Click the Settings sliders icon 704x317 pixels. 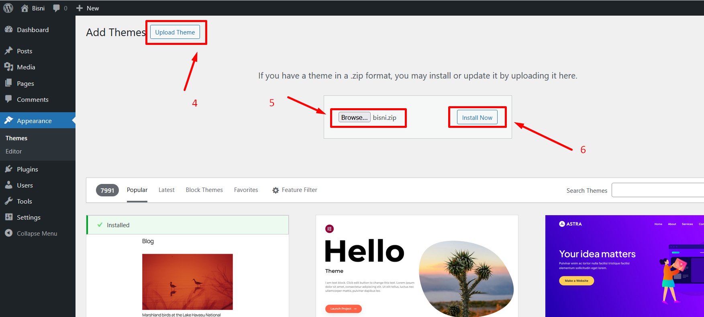click(8, 217)
